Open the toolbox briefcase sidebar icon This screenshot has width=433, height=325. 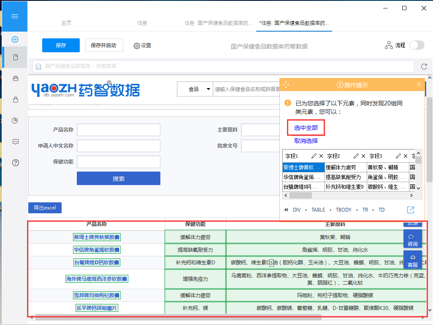[x=16, y=78]
